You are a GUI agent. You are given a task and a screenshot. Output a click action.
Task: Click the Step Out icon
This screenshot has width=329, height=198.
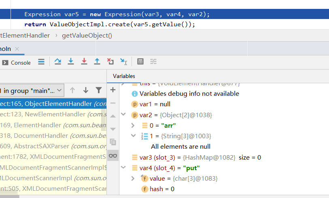point(97,61)
